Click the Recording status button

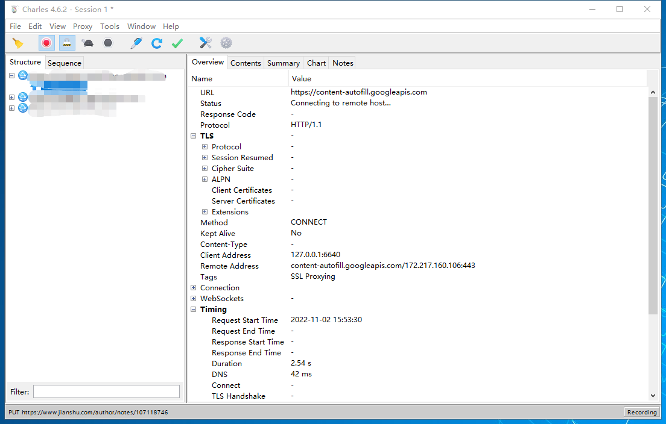click(641, 412)
